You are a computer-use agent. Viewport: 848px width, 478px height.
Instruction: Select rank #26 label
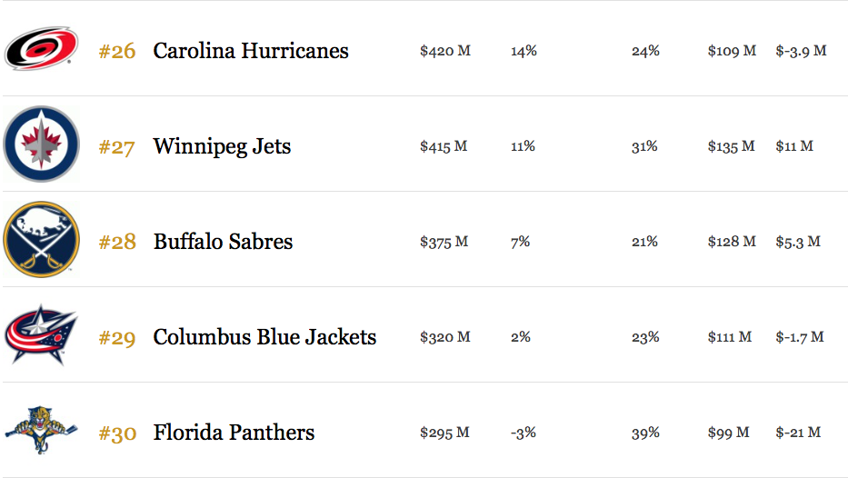click(x=117, y=52)
